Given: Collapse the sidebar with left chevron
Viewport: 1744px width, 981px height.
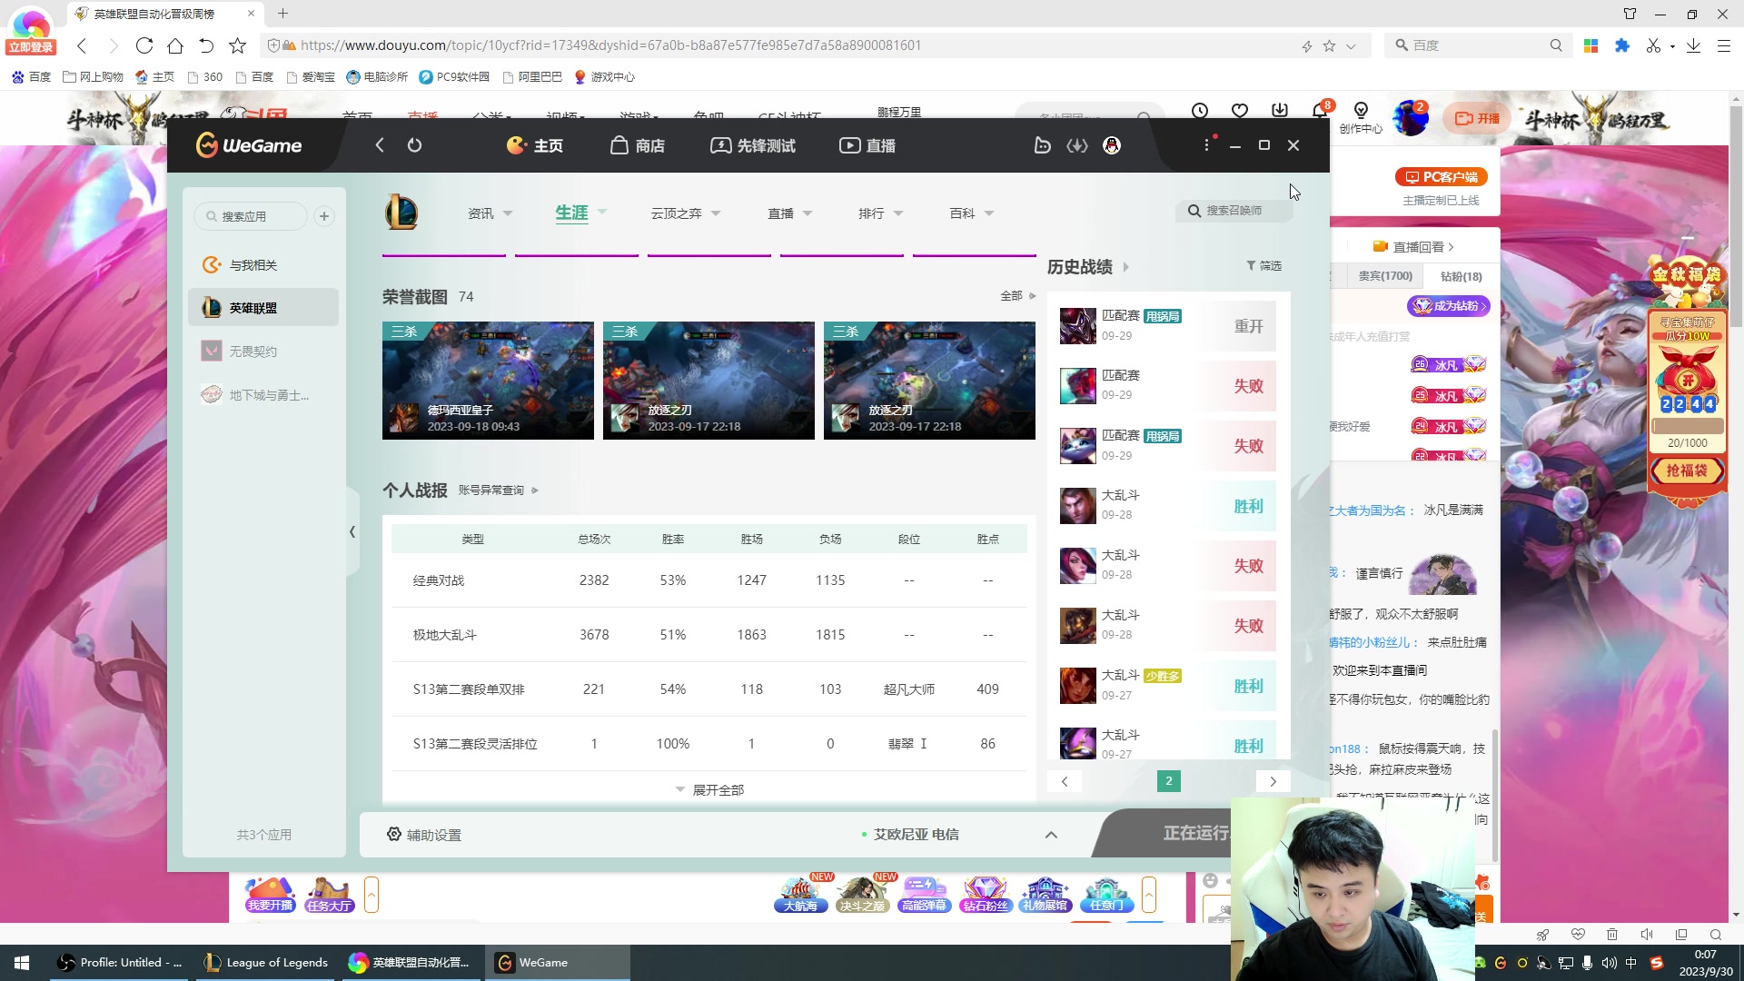Looking at the screenshot, I should click(352, 532).
